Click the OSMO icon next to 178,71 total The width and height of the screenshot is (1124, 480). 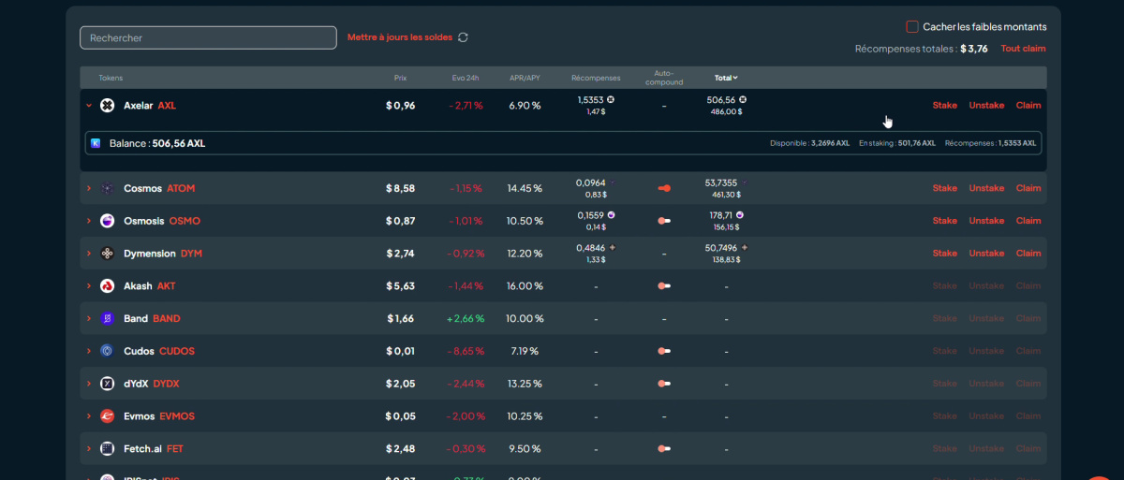tap(740, 215)
